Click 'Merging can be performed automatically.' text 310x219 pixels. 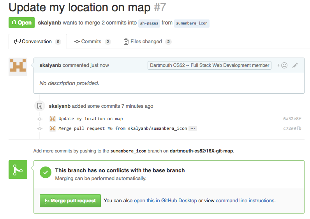[100, 178]
